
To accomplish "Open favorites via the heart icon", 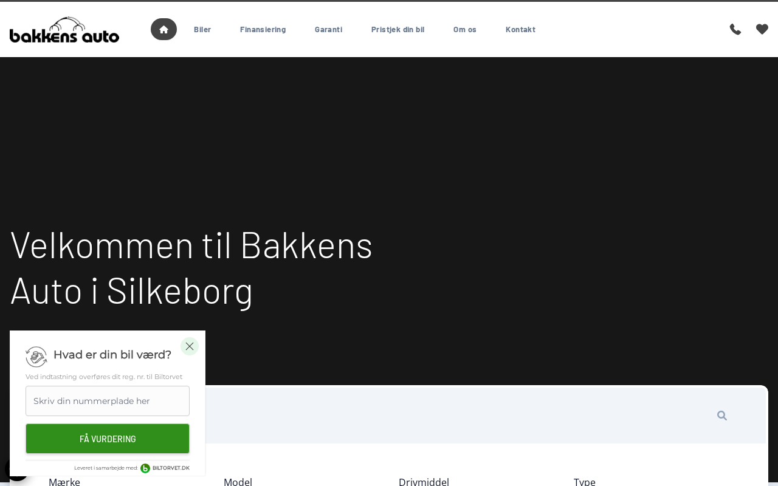I will point(762,29).
